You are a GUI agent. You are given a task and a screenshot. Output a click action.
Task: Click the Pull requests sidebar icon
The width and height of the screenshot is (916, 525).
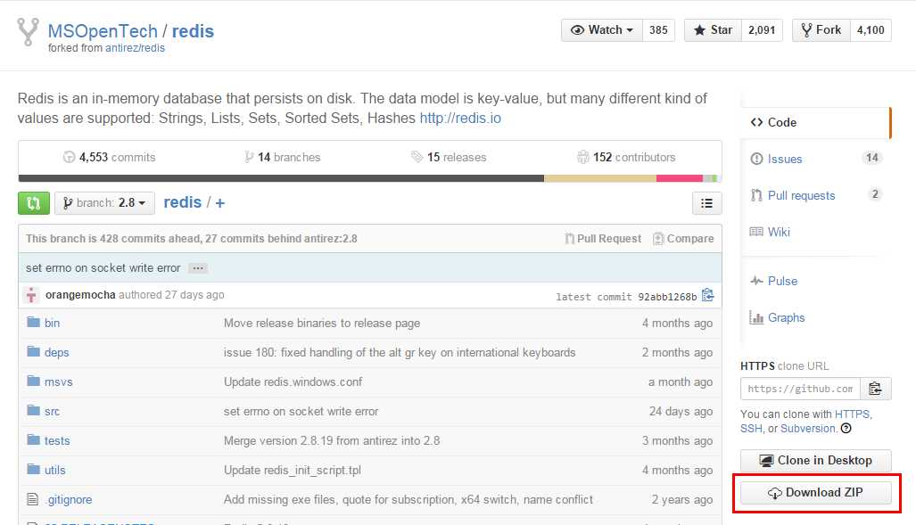coord(756,195)
